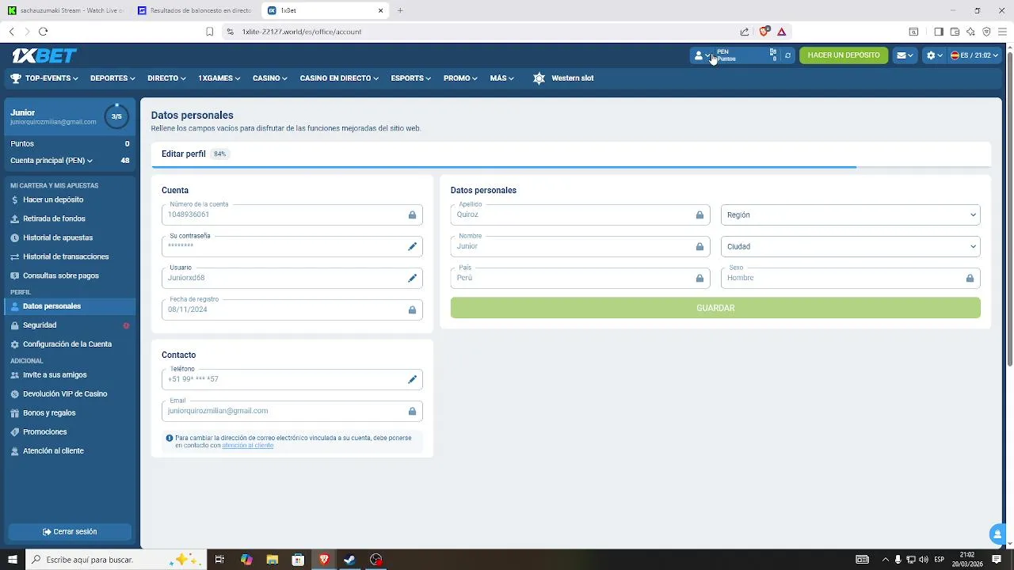The height and width of the screenshot is (570, 1014).
Task: Open Task View on the taskbar
Action: click(220, 560)
